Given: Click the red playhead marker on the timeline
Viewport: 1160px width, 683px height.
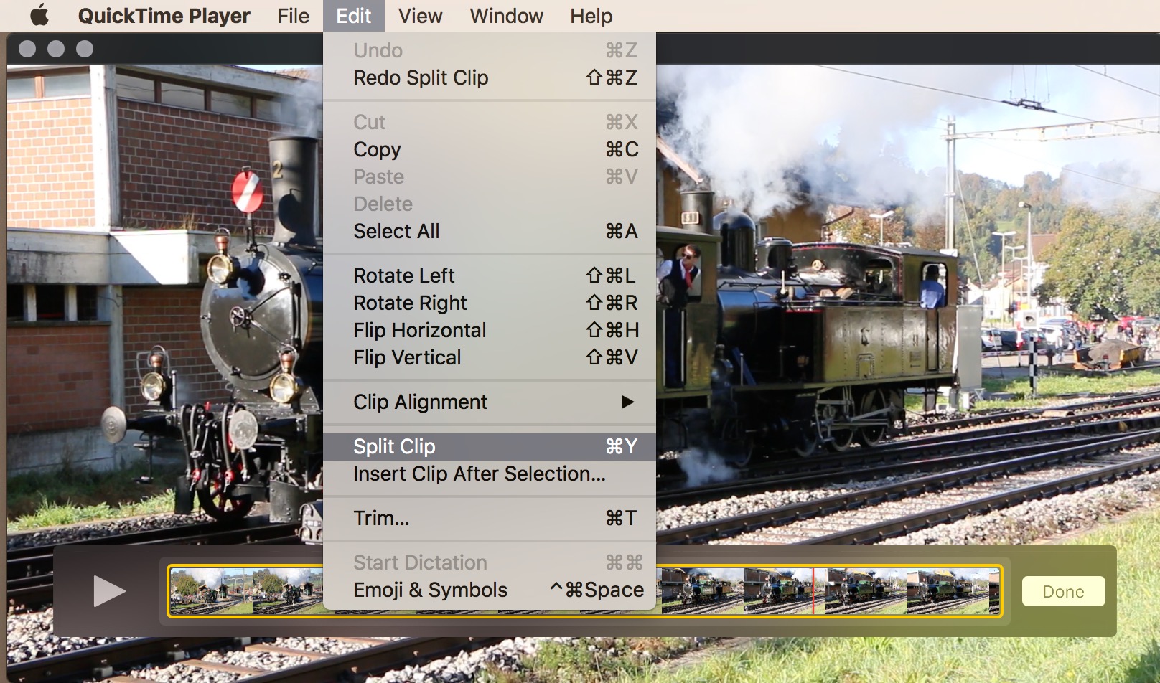Looking at the screenshot, I should tap(813, 591).
